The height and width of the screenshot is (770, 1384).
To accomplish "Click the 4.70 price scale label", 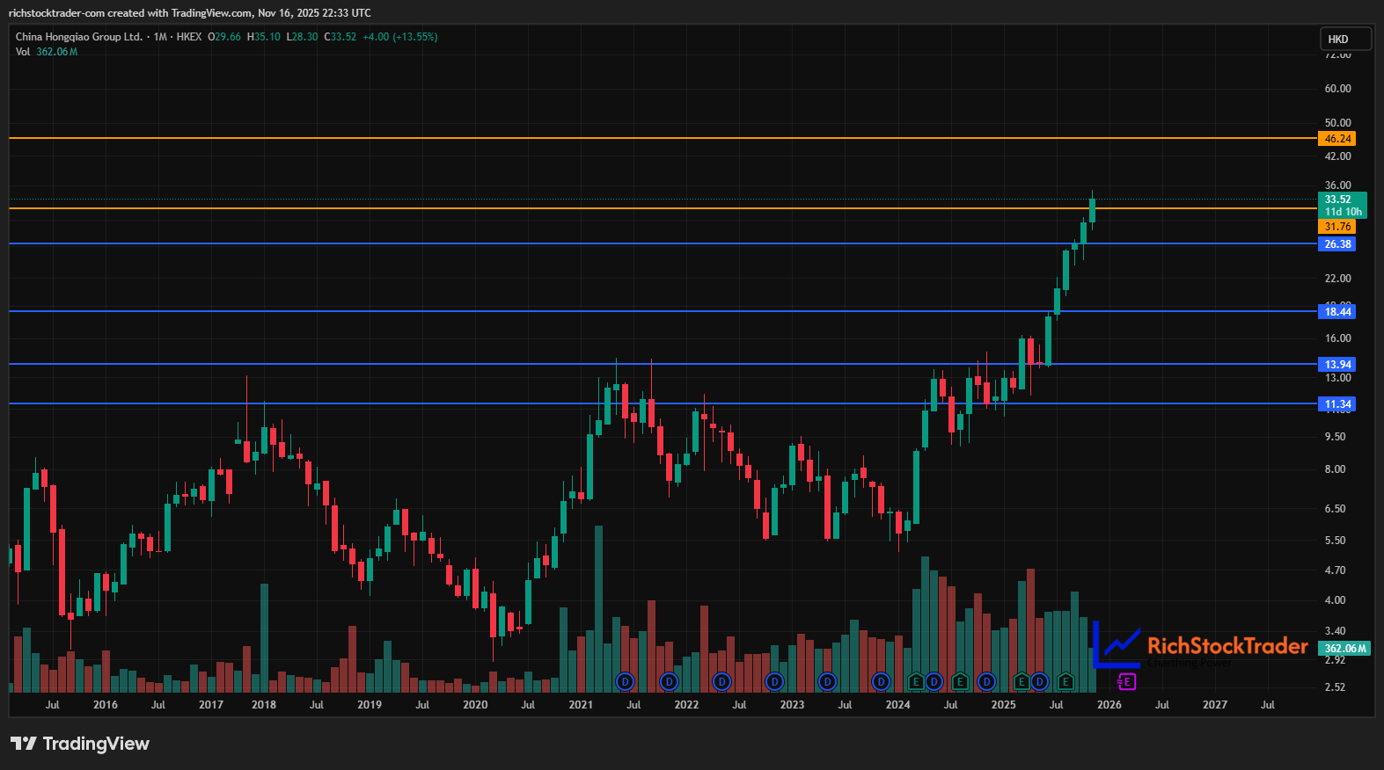I will [1336, 570].
